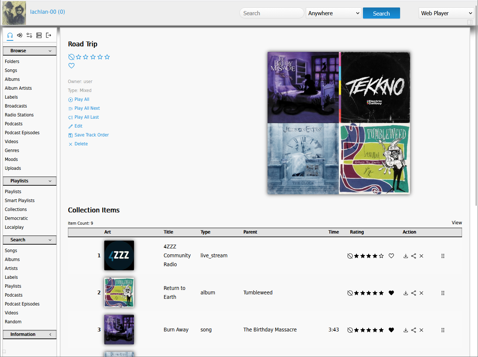Image resolution: width=478 pixels, height=357 pixels.
Task: Click drag handle for 4ZZZ Community Radio row
Action: [x=443, y=256]
